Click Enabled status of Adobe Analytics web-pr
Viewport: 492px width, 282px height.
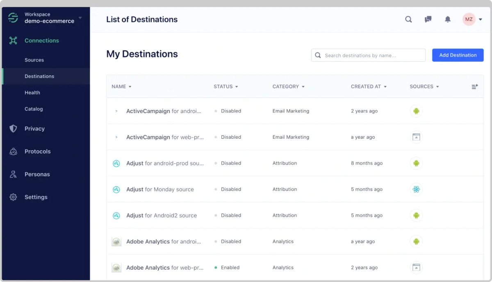pyautogui.click(x=227, y=268)
